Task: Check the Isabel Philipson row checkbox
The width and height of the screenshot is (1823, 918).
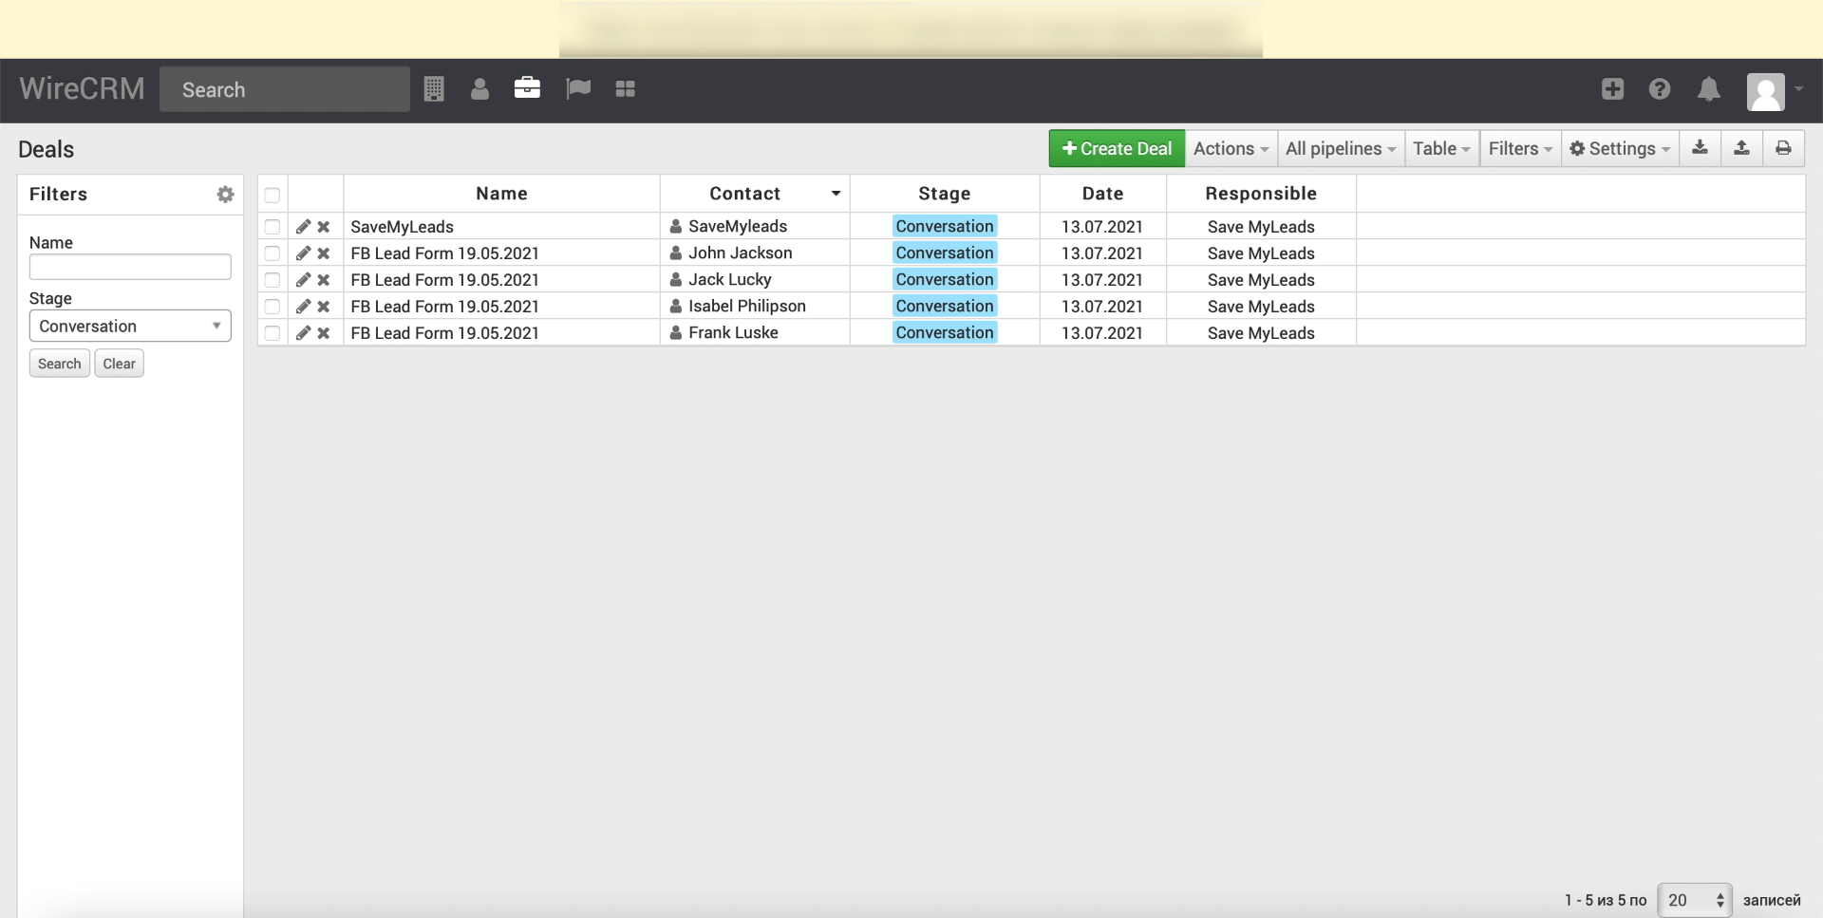Action: point(273,307)
